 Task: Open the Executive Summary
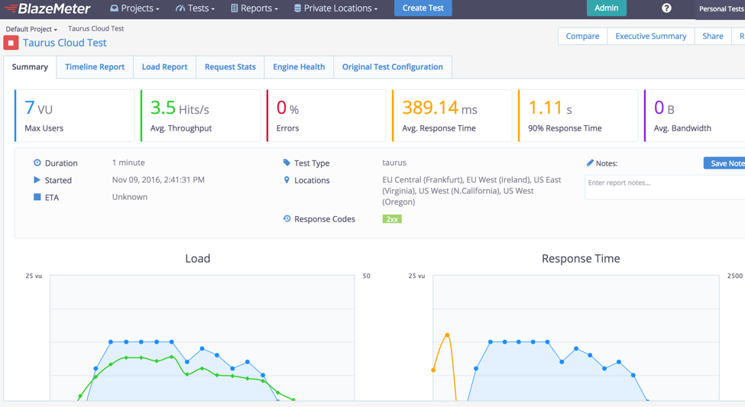(651, 36)
